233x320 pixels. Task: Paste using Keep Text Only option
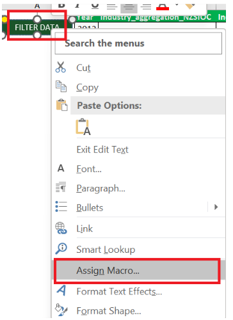coord(83,127)
